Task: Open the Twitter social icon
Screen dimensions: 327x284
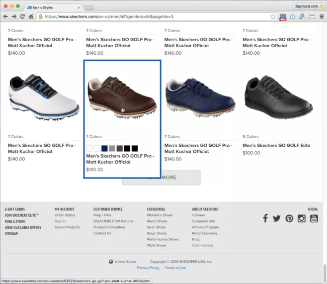Action: (x=277, y=218)
